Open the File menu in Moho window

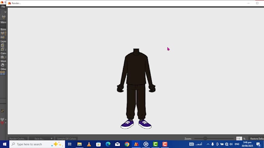3,7
